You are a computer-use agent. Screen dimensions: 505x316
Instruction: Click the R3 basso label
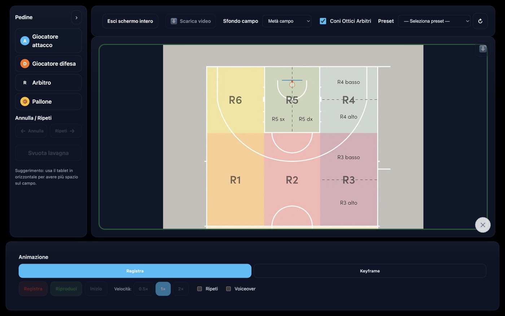coord(348,157)
